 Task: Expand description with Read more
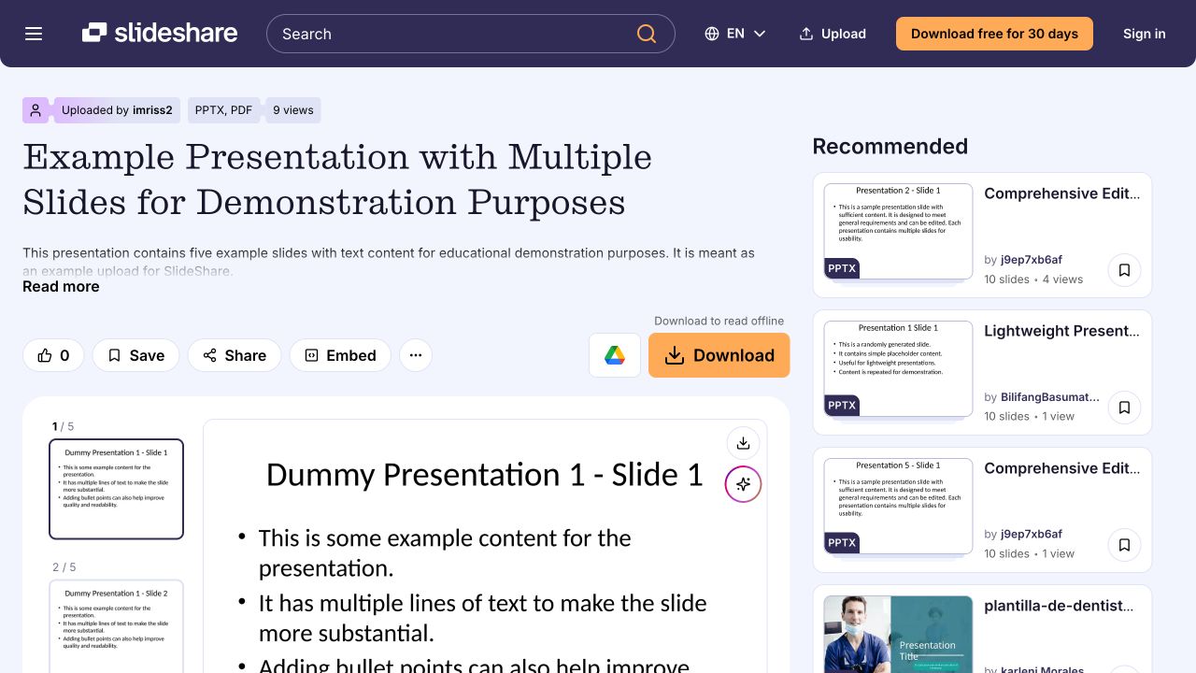(x=61, y=286)
